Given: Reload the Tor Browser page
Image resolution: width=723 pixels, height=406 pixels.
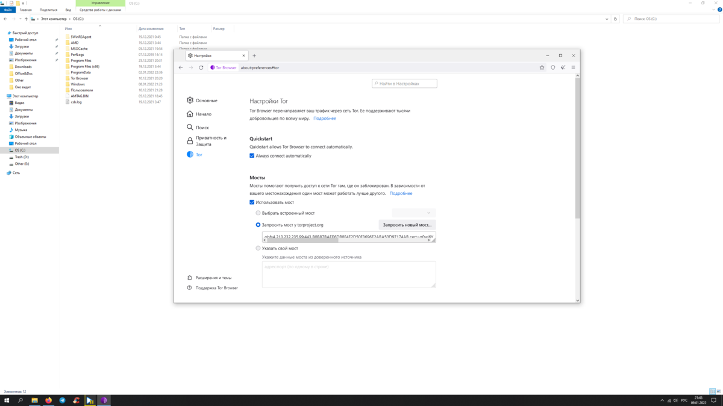Looking at the screenshot, I should 201,67.
